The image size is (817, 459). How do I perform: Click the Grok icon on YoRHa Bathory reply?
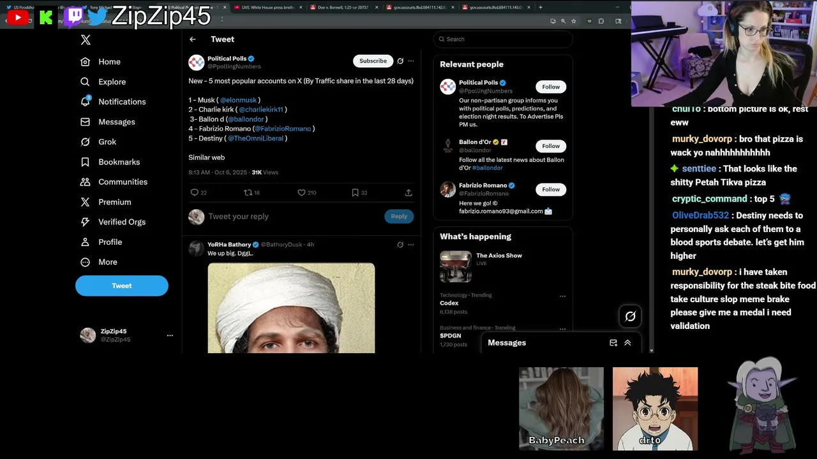click(x=400, y=245)
